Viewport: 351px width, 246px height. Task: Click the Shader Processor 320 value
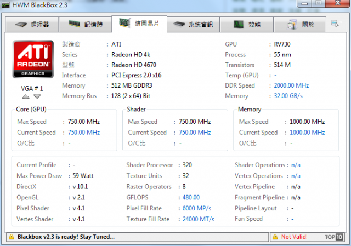(x=187, y=165)
